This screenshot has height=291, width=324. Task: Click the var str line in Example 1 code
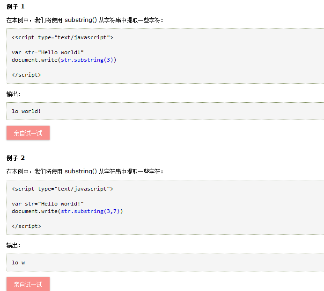[48, 52]
